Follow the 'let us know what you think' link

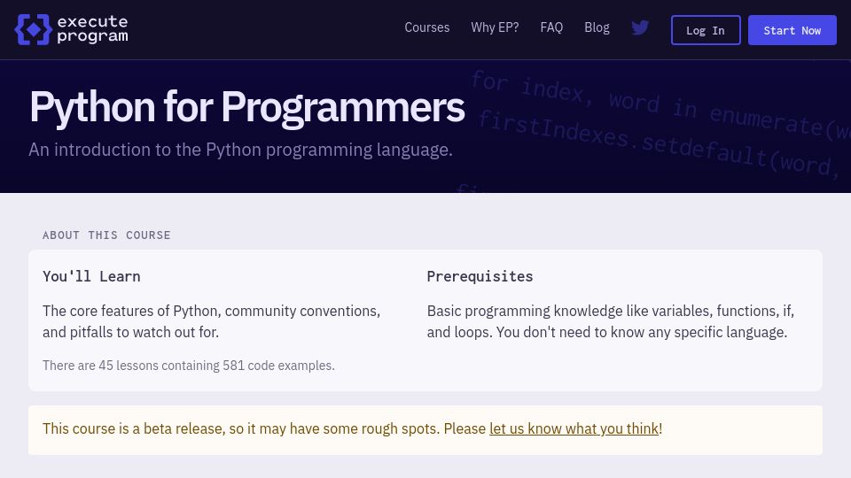click(574, 428)
